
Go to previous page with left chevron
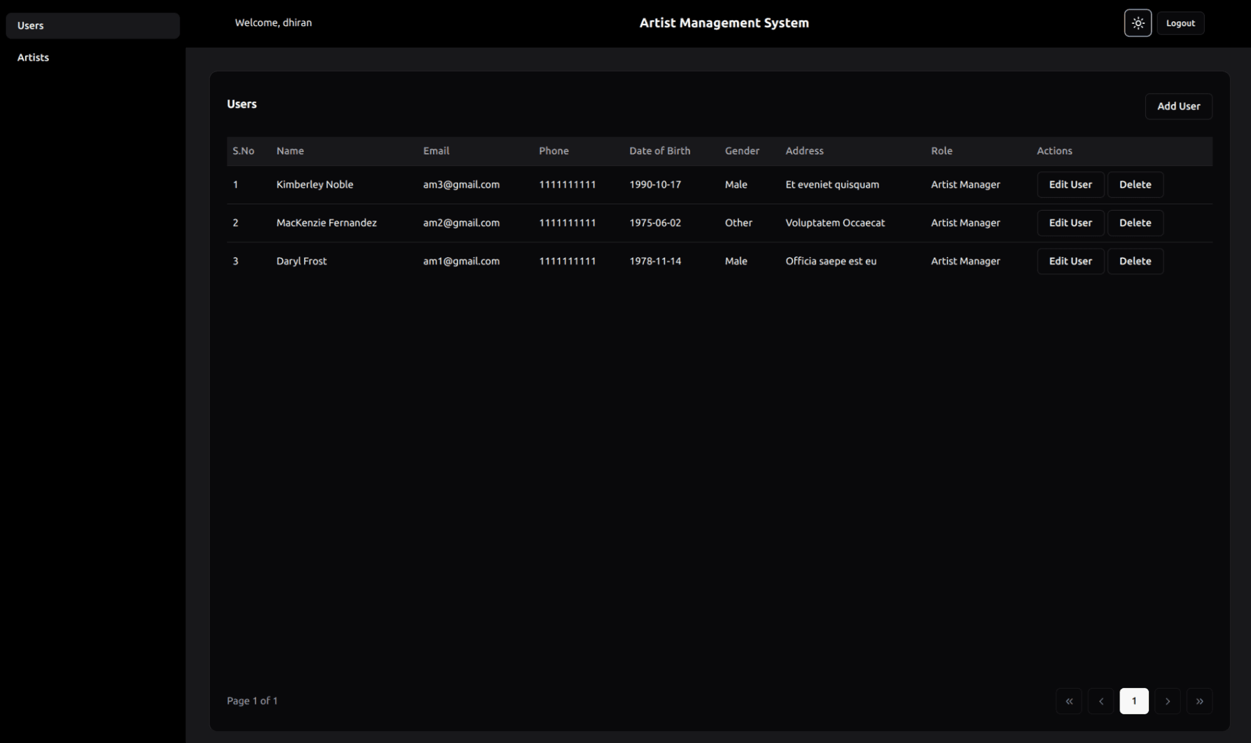point(1101,701)
